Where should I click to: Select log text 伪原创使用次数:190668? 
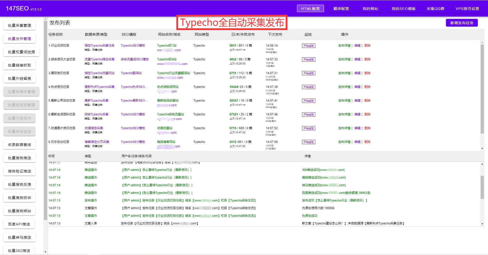318,208
